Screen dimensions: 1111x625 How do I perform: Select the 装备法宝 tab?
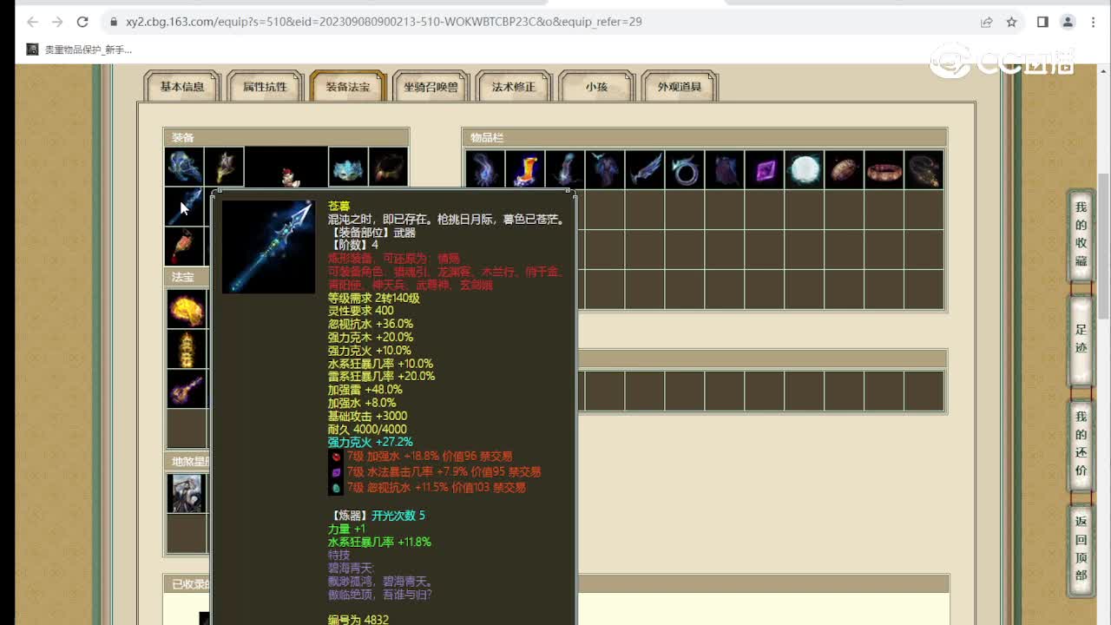[x=347, y=86]
